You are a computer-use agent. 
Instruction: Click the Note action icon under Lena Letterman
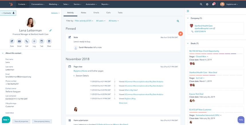pos(12,41)
